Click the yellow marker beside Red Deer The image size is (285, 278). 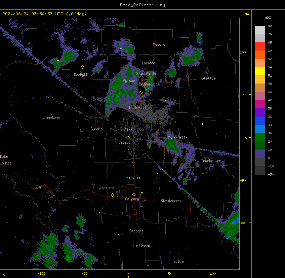coord(141,93)
